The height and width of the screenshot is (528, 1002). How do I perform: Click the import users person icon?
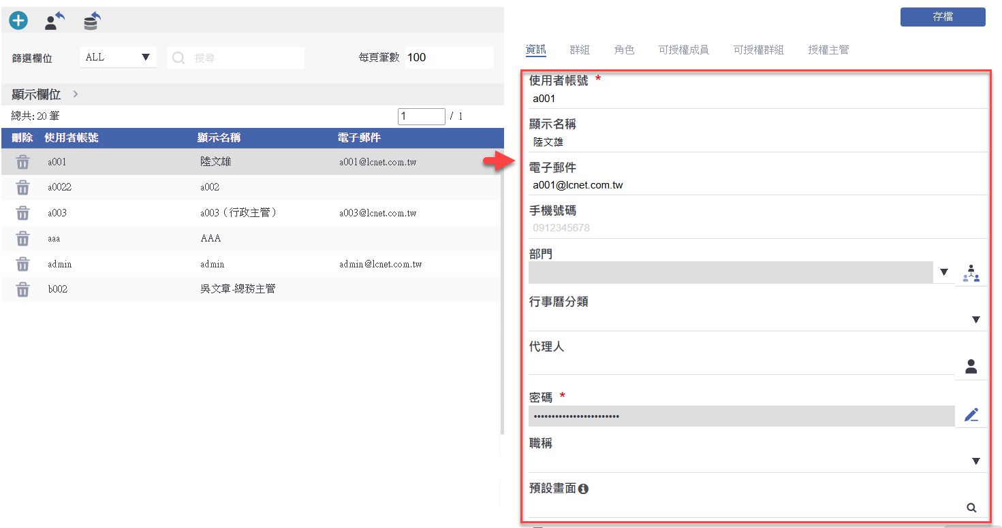[x=54, y=22]
